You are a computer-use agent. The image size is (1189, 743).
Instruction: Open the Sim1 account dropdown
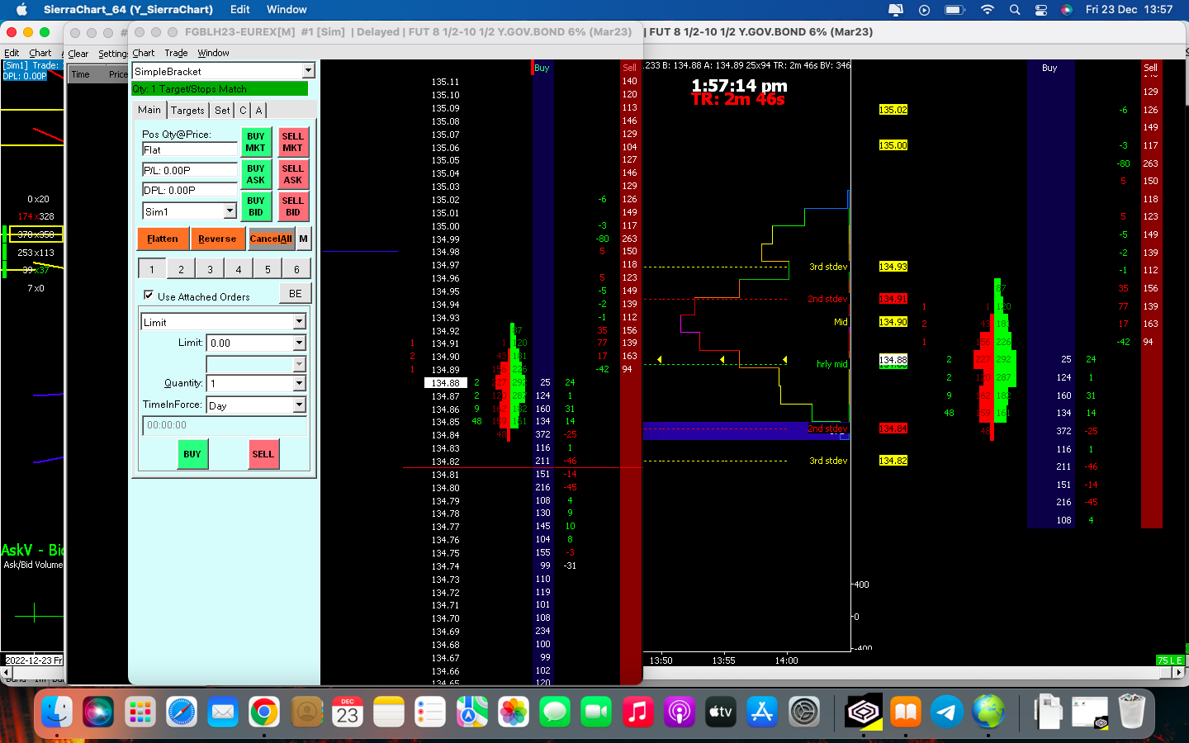[230, 211]
